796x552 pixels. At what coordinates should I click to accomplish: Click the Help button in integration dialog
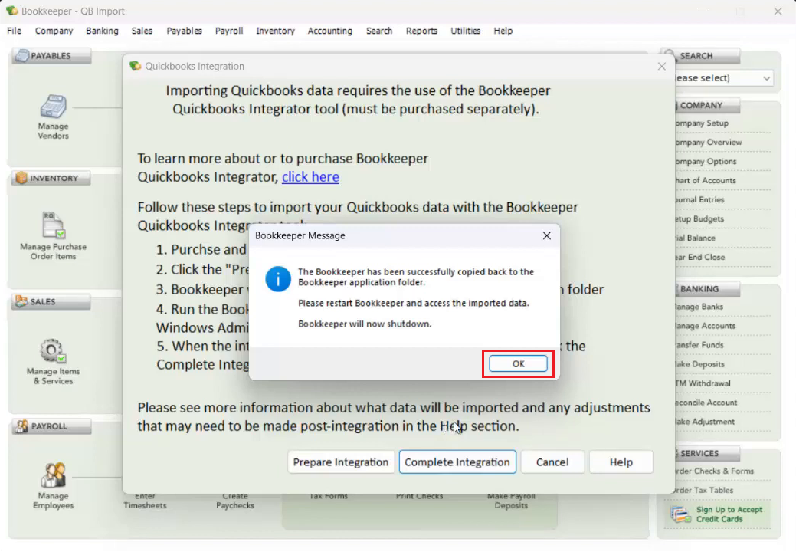[621, 462]
